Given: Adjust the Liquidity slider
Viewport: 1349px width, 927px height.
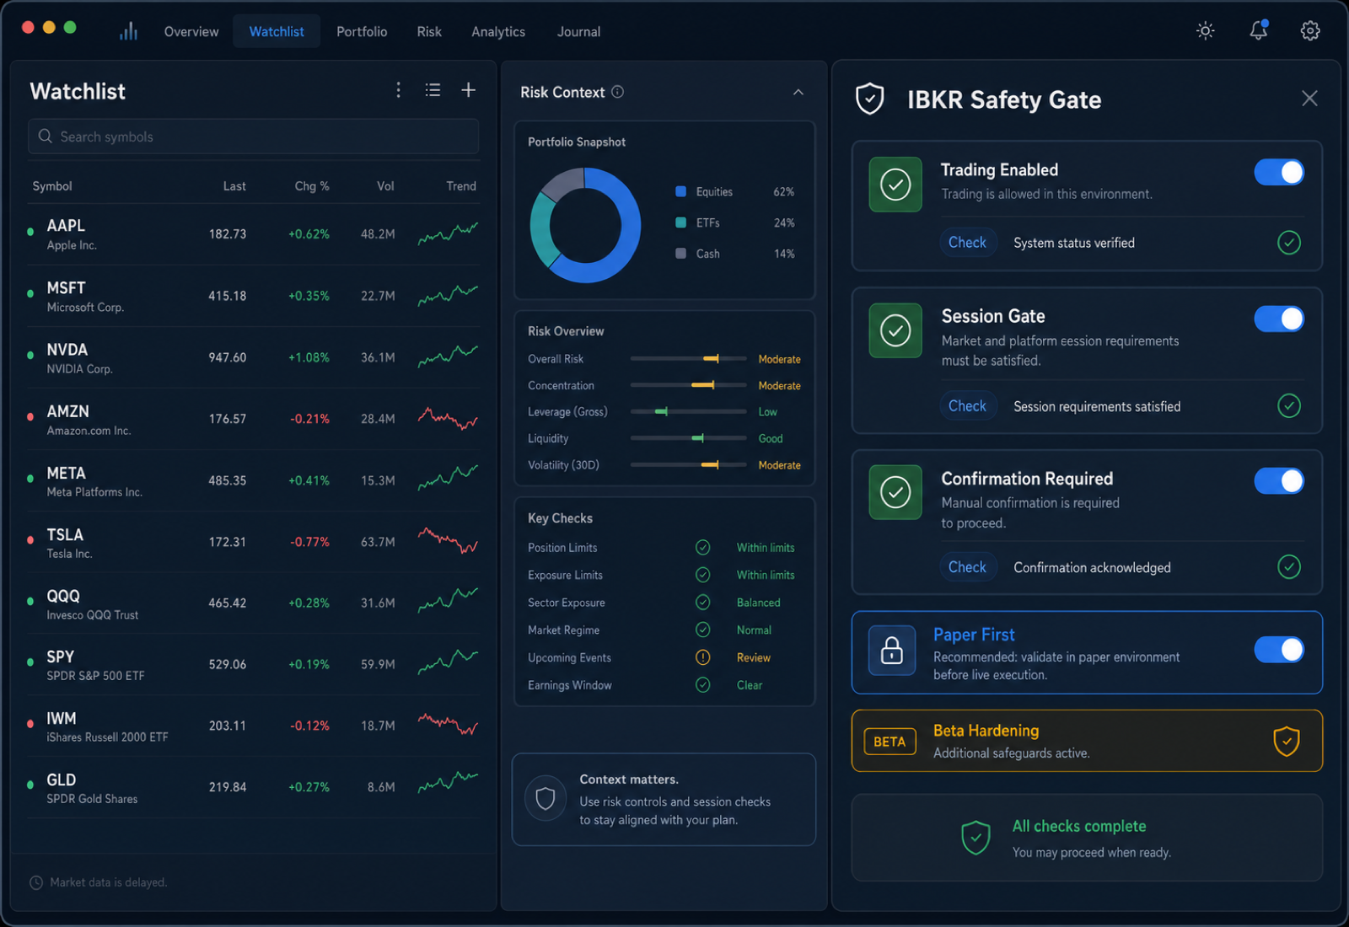Looking at the screenshot, I should 688,438.
